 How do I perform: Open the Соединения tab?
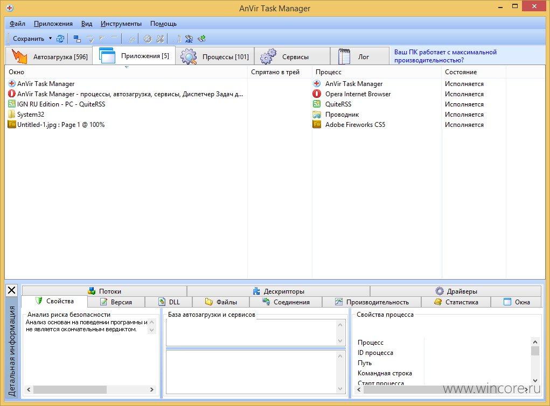tap(286, 302)
